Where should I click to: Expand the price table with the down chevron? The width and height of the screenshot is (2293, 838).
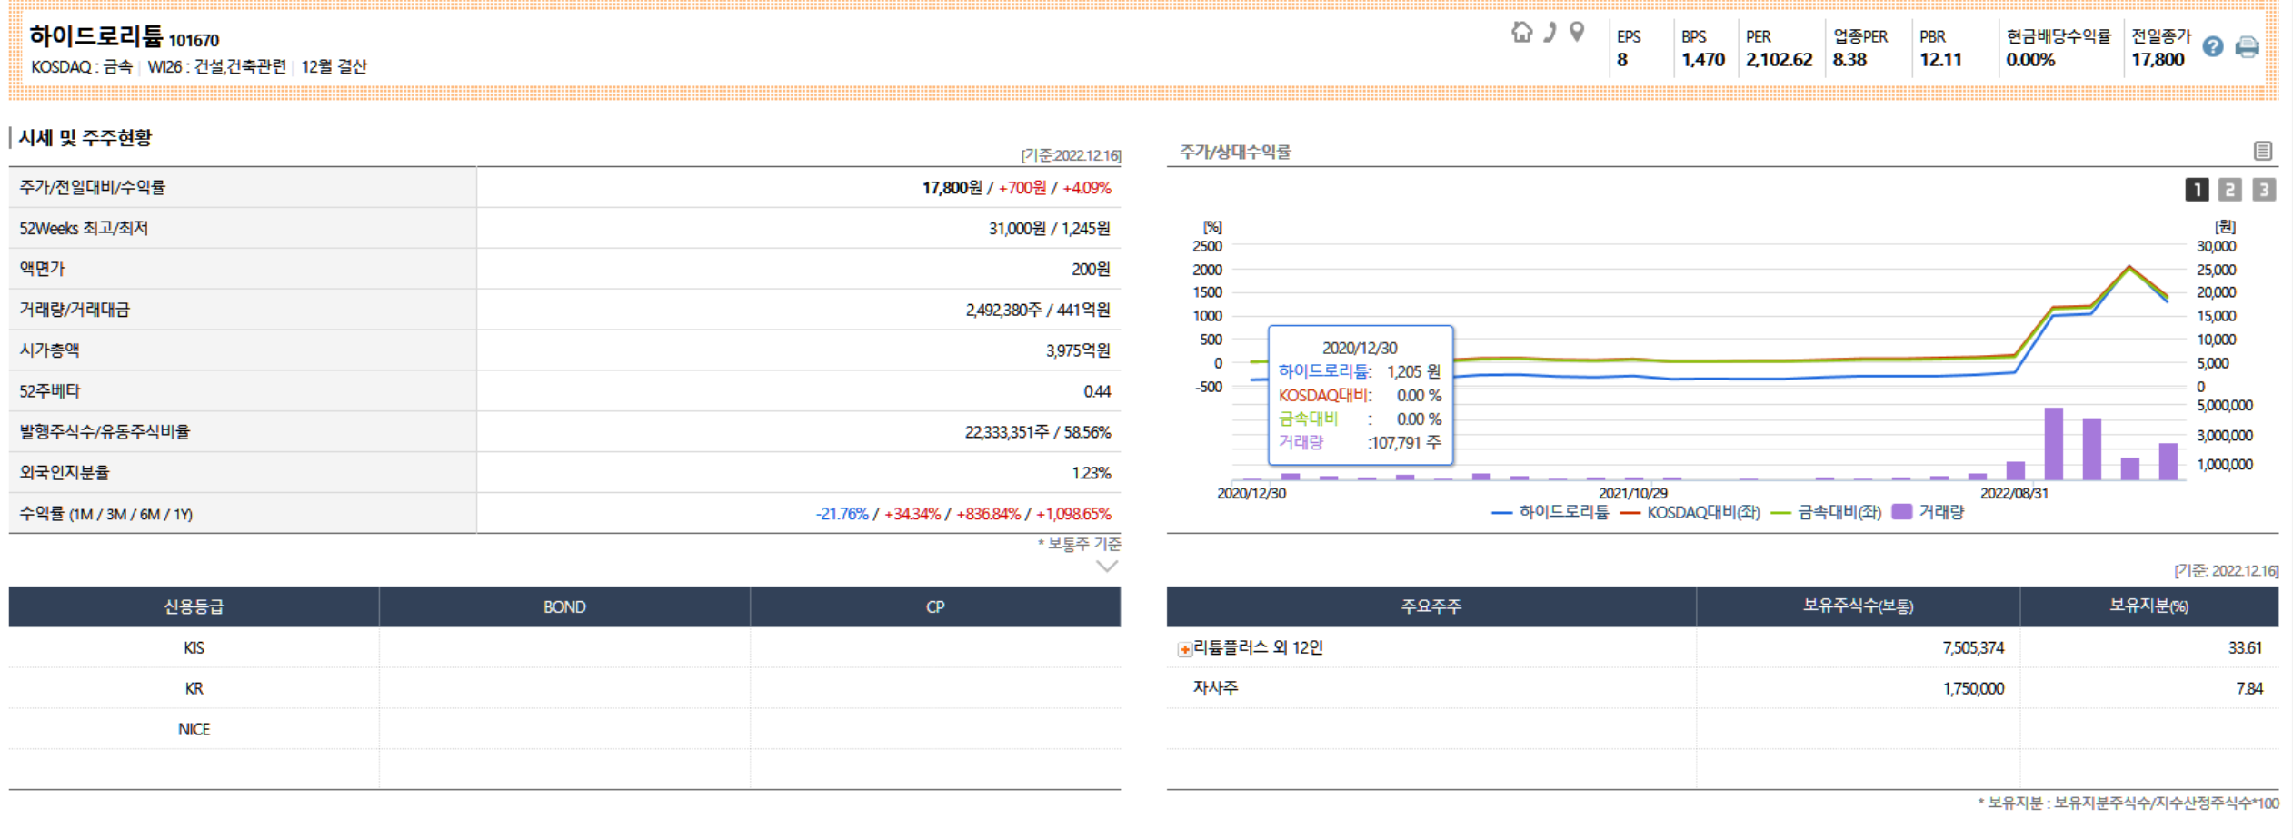[x=1106, y=567]
